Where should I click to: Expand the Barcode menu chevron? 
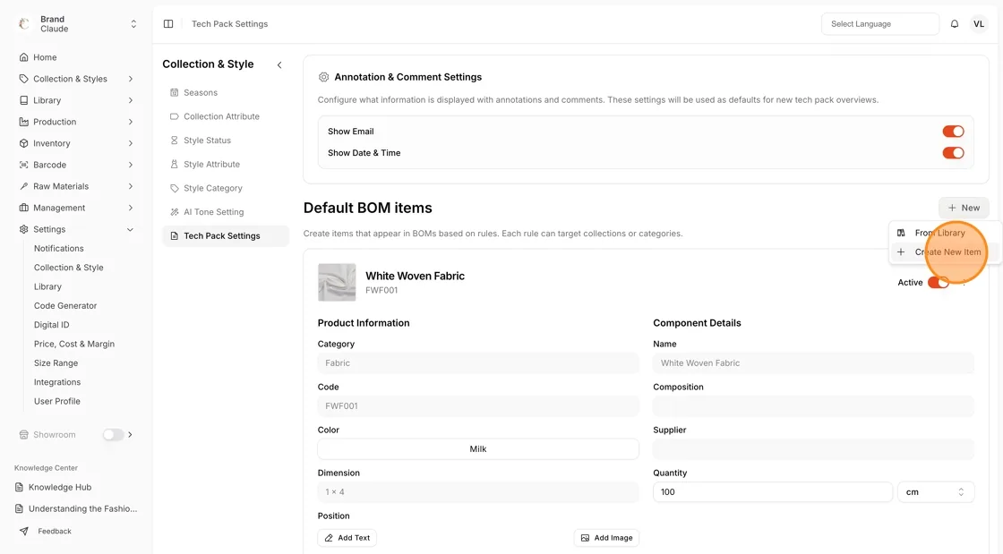click(131, 165)
